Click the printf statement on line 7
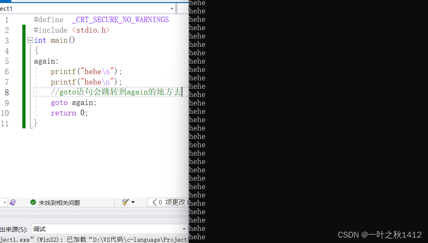The width and height of the screenshot is (428, 243). (86, 82)
